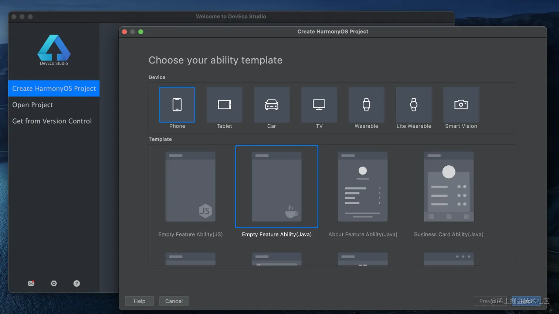Click the 'Smart Vision' label text
559x314 pixels.
[x=461, y=126]
